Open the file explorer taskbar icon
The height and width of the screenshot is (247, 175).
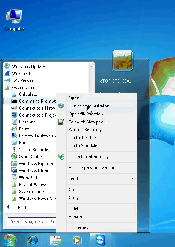[55, 240]
